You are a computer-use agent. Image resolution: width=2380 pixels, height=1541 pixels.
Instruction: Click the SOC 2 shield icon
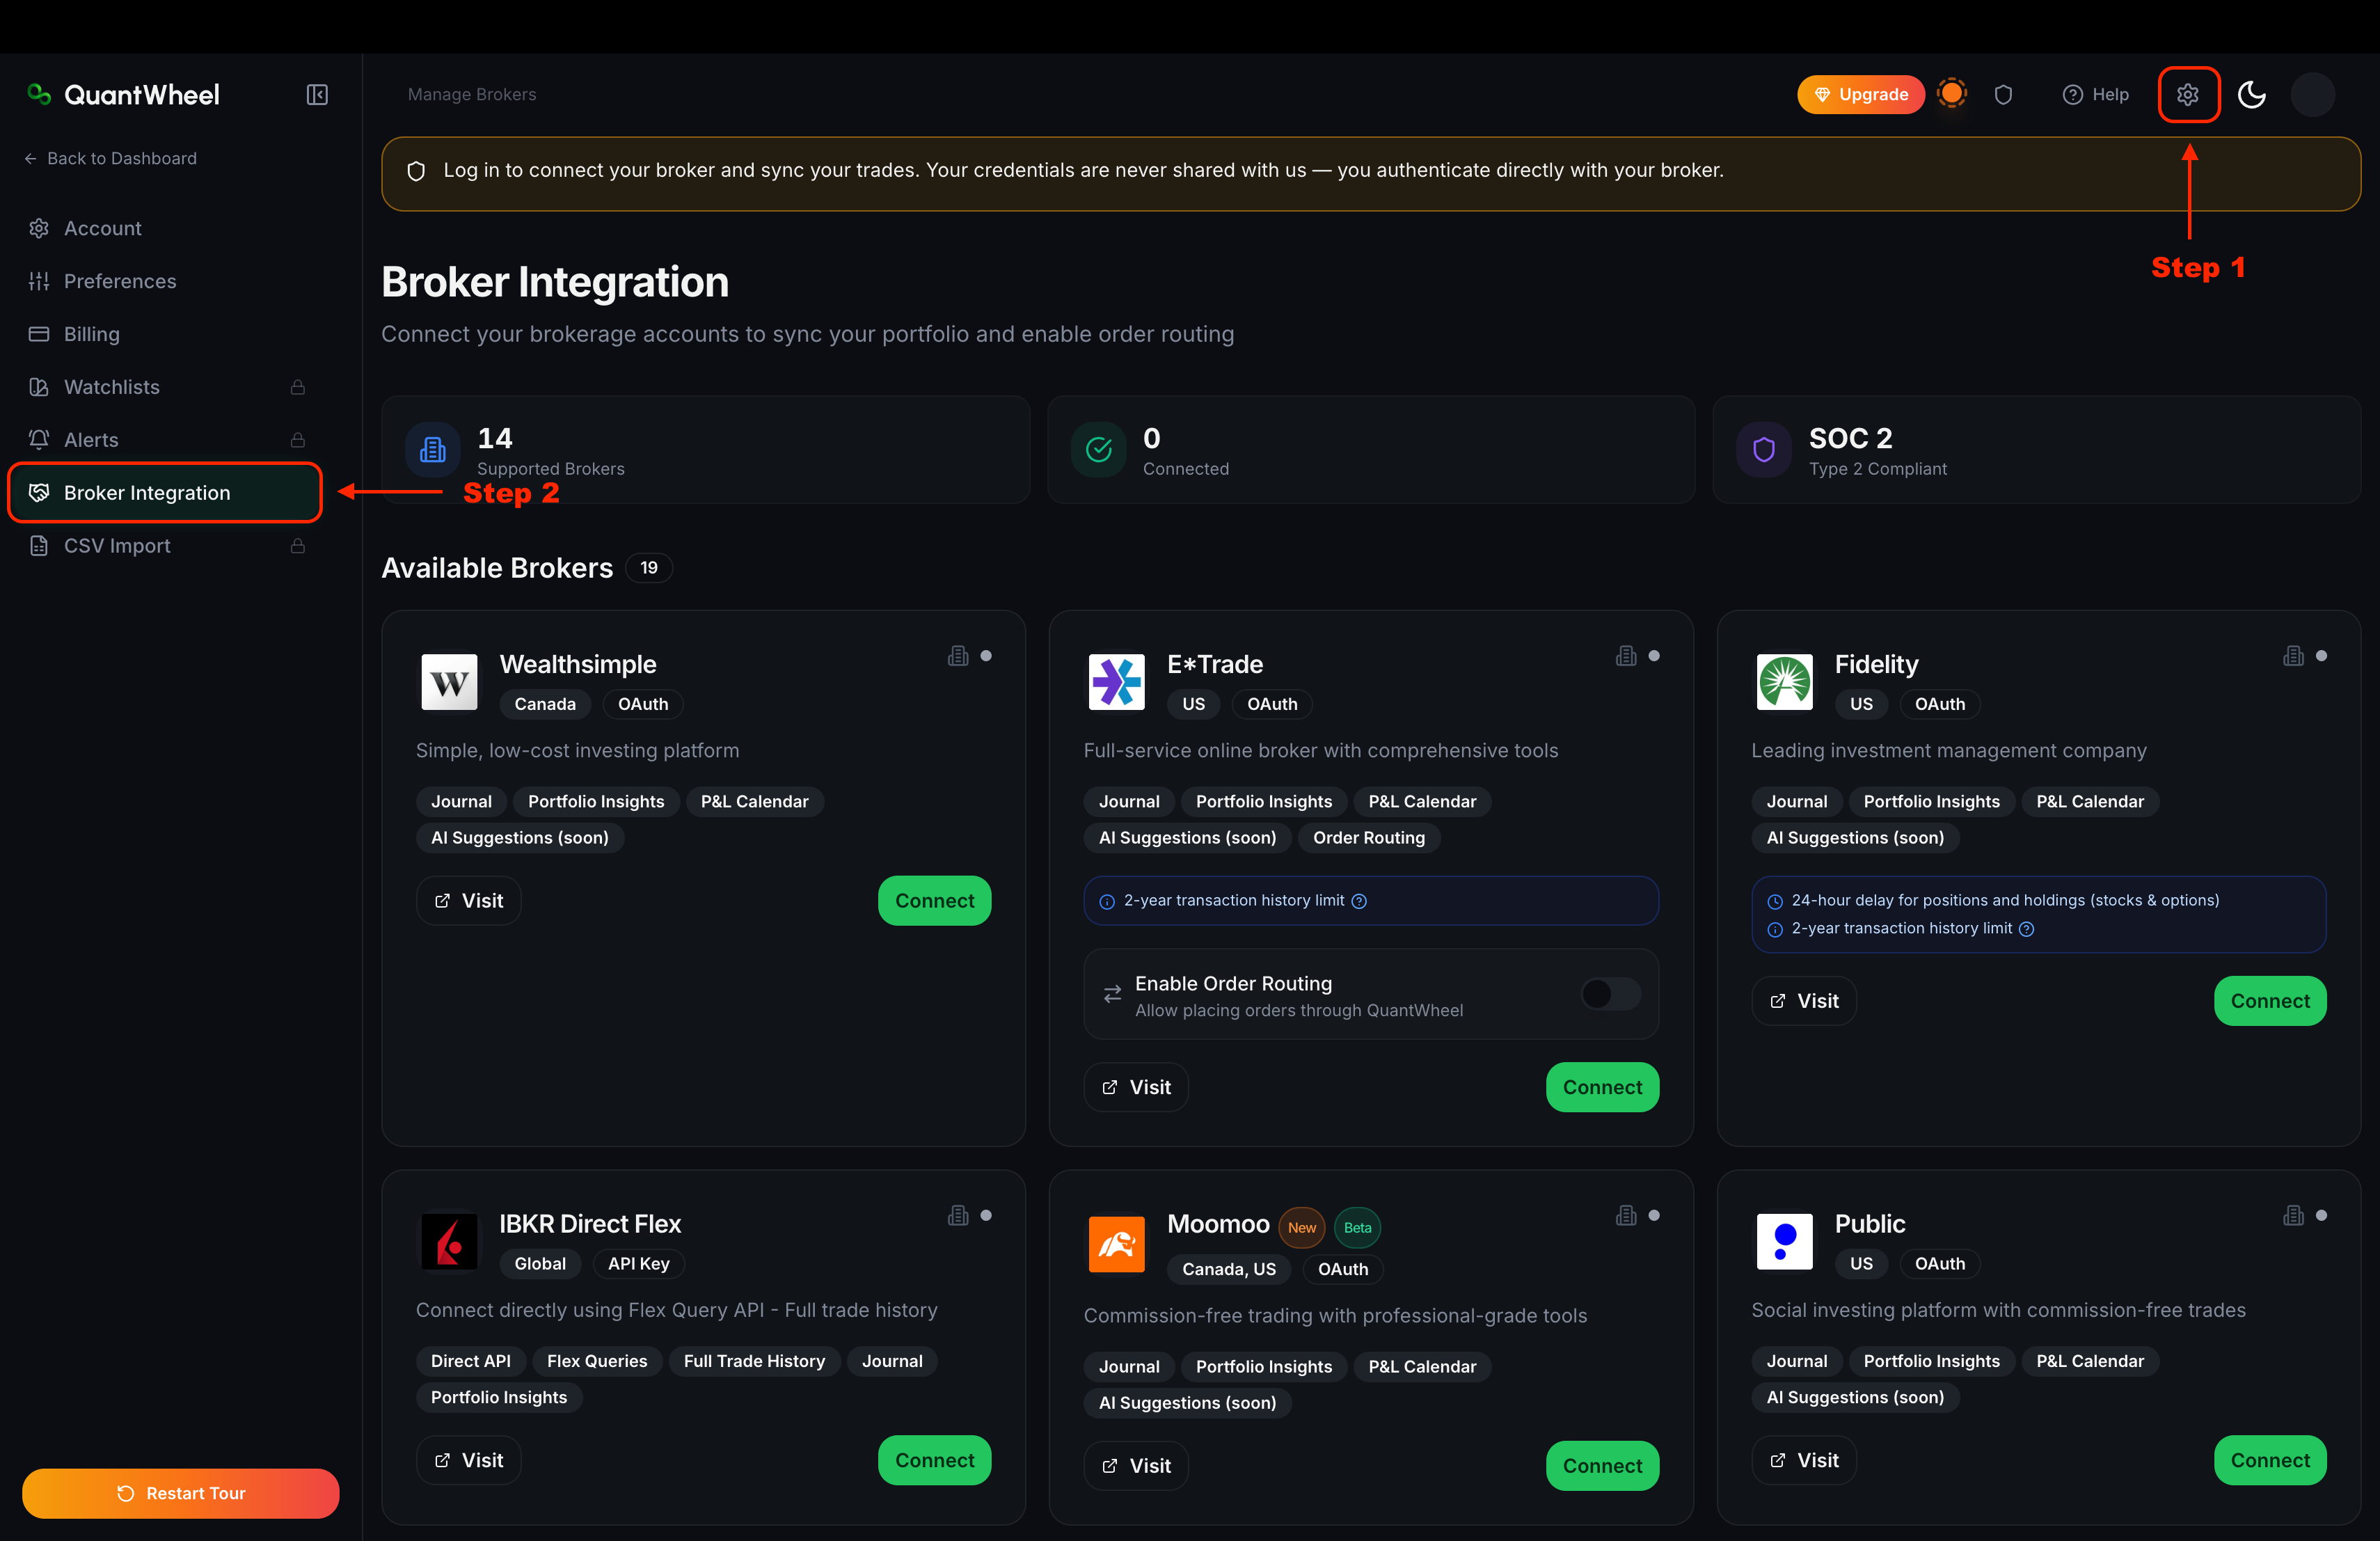[1764, 450]
